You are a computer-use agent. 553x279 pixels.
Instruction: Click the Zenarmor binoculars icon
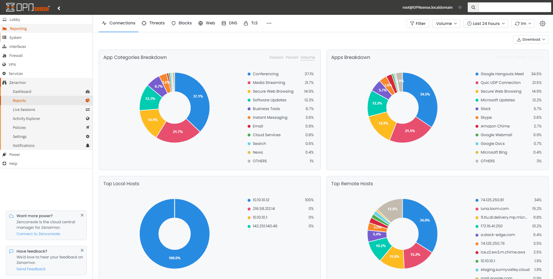pyautogui.click(x=4, y=82)
